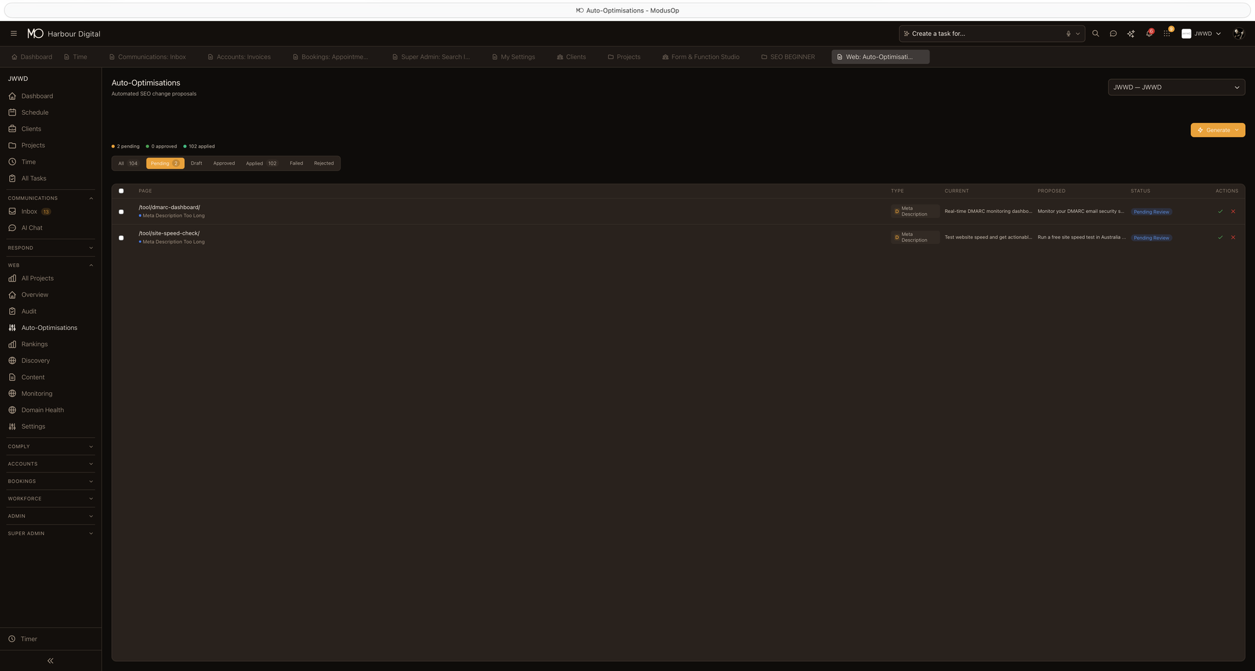Open the apps grid icon
Viewport: 1255px width, 671px height.
click(1167, 34)
